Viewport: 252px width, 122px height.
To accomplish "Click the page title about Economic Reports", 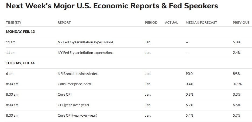I will [x=112, y=6].
